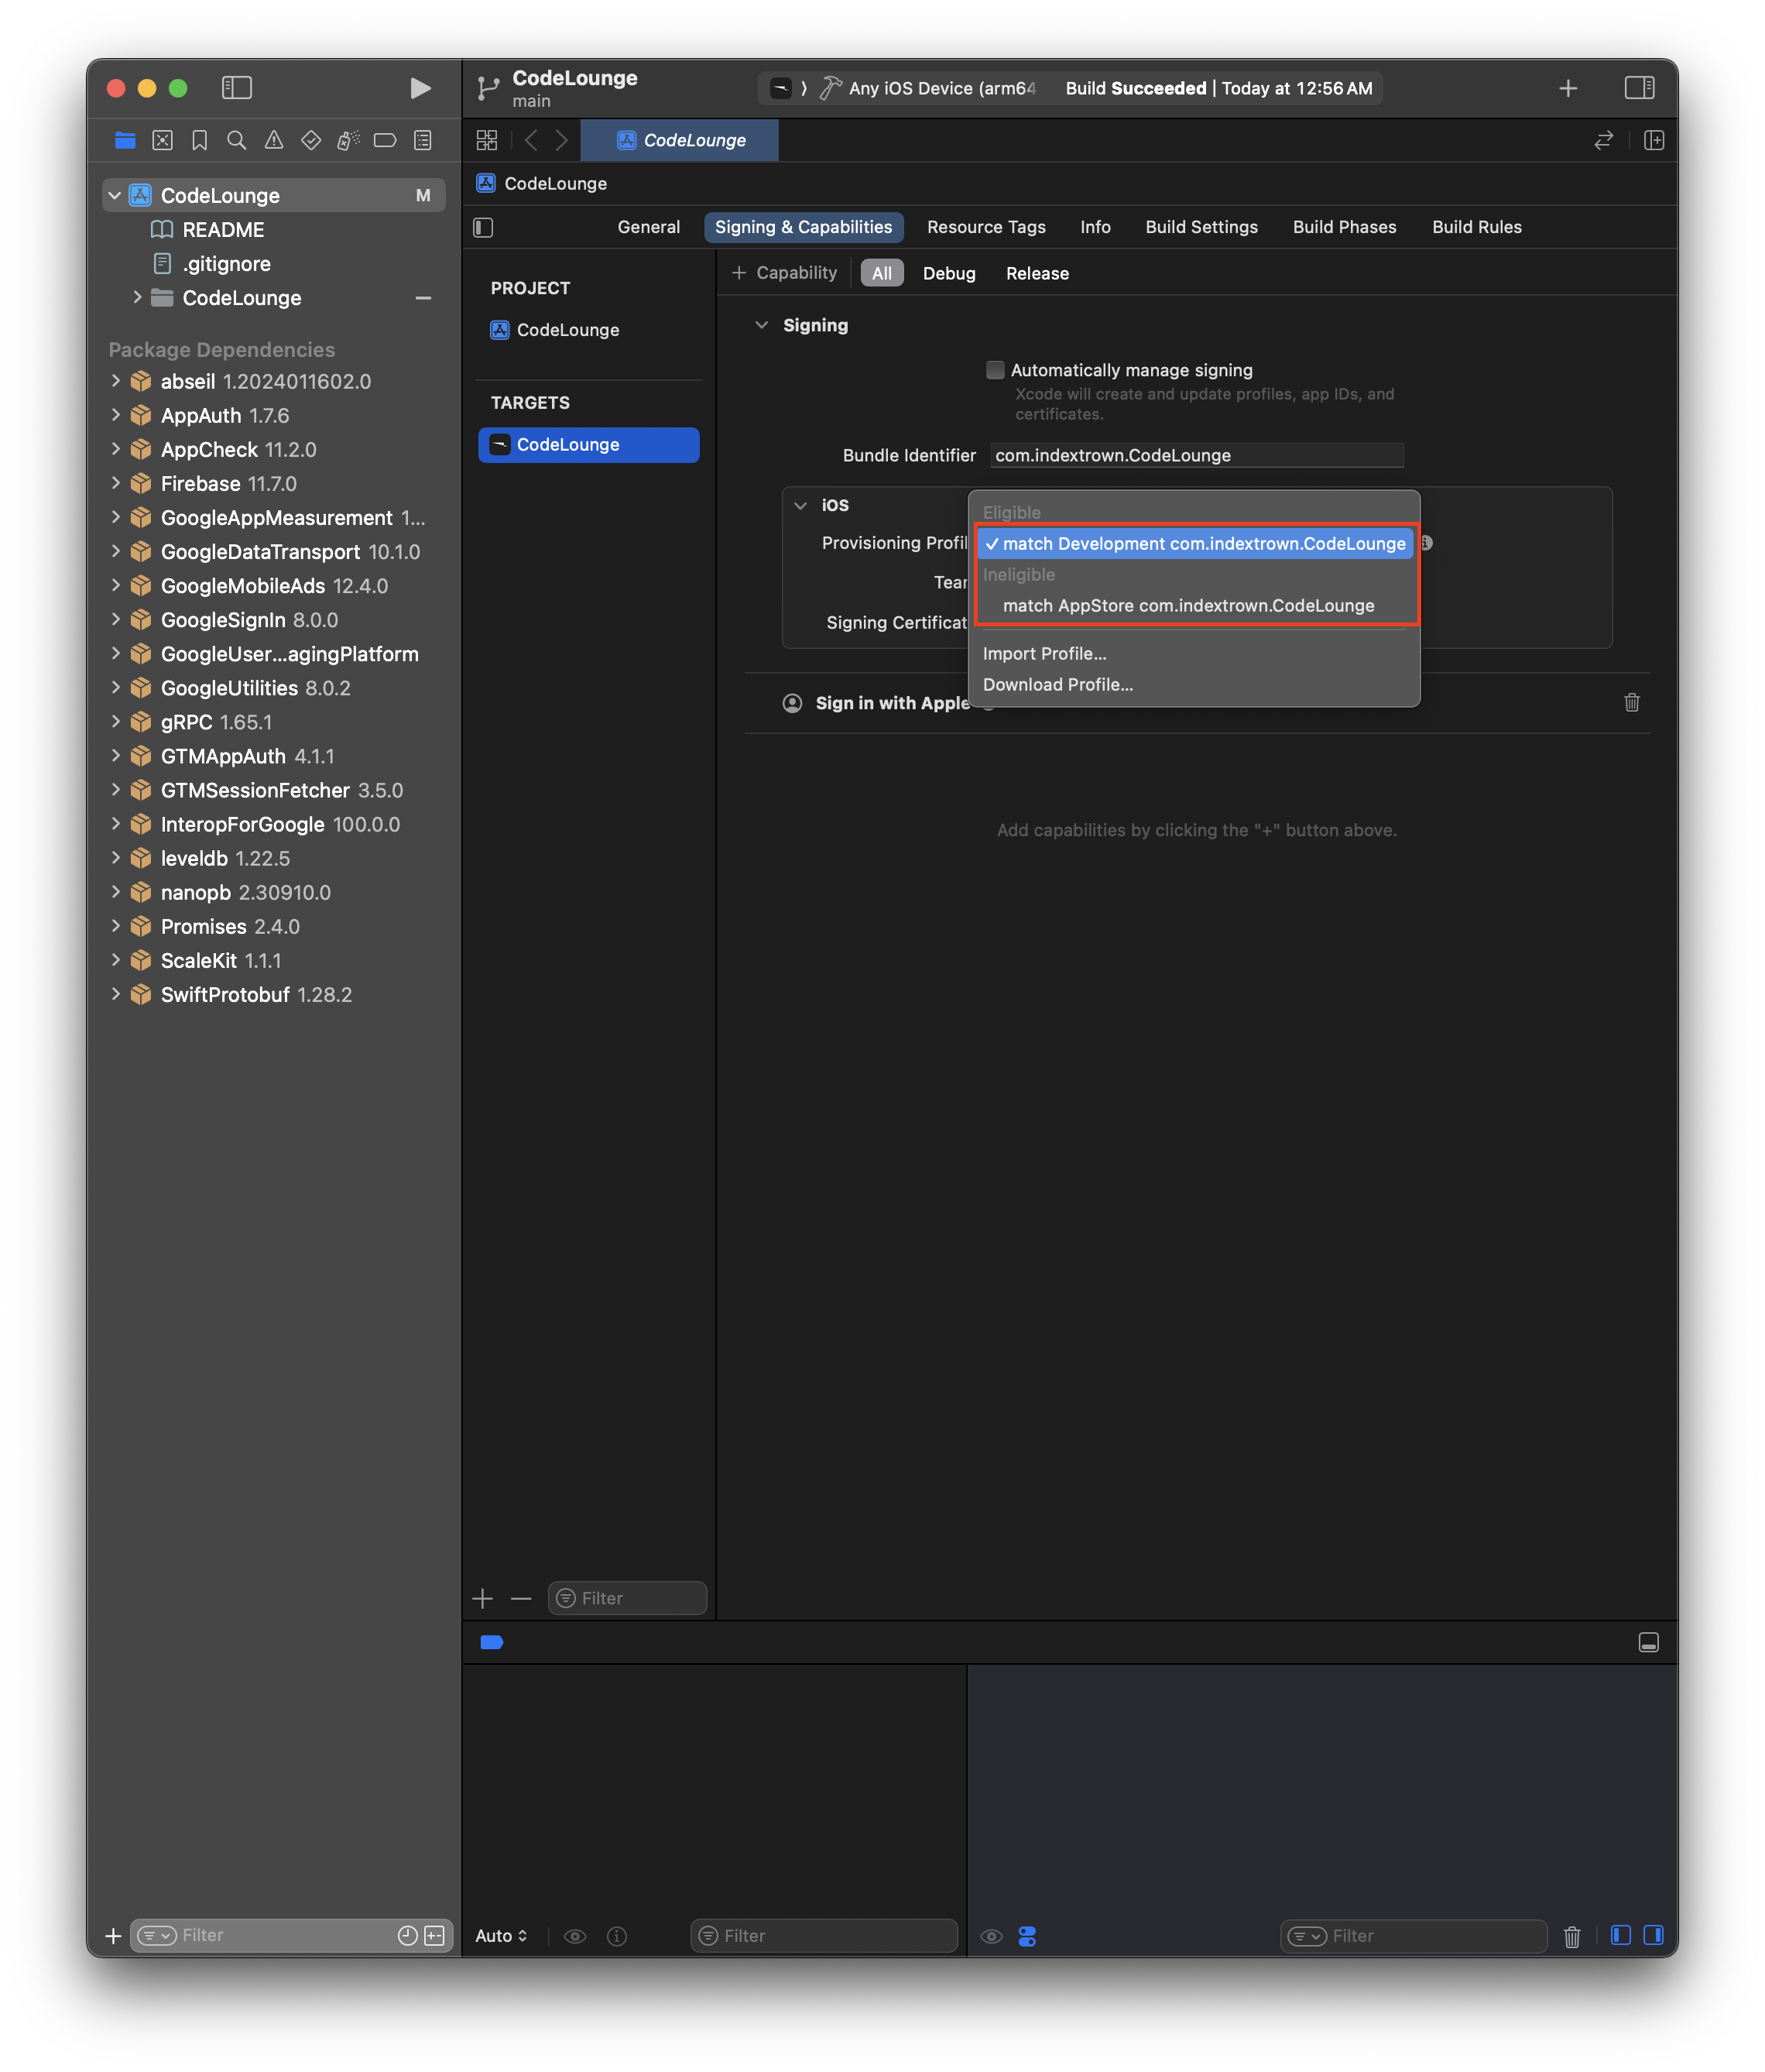Collapse the CodeLounge project root
Image resolution: width=1765 pixels, height=2072 pixels.
click(115, 195)
